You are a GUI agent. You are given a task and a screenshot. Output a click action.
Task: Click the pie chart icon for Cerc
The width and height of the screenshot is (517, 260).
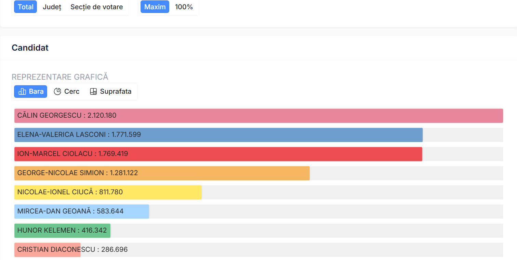coord(57,92)
